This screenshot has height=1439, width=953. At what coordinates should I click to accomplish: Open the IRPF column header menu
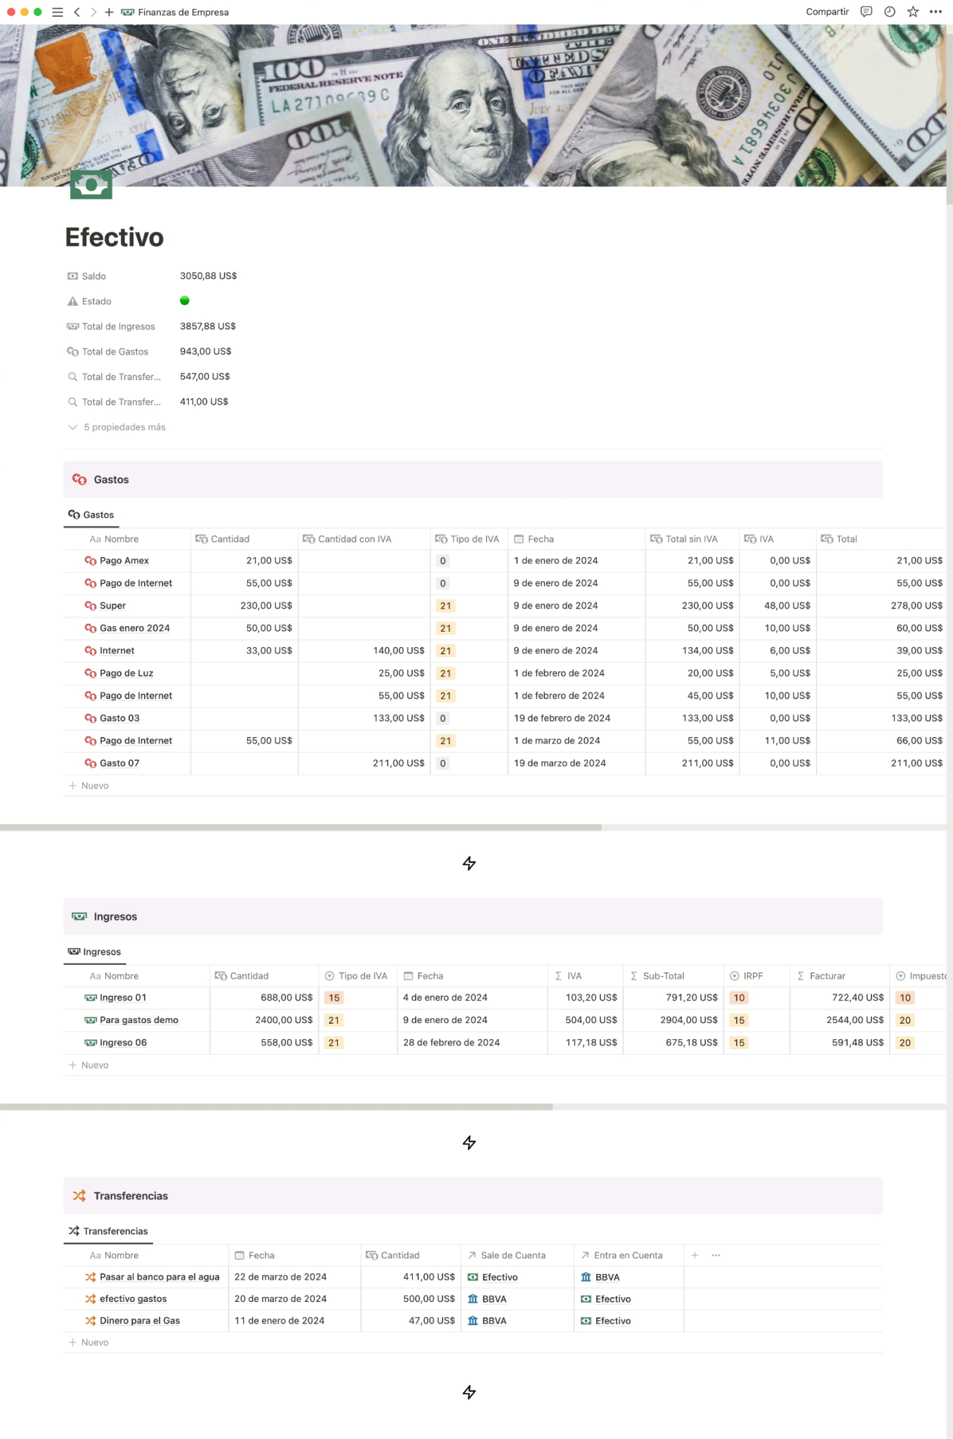[752, 976]
